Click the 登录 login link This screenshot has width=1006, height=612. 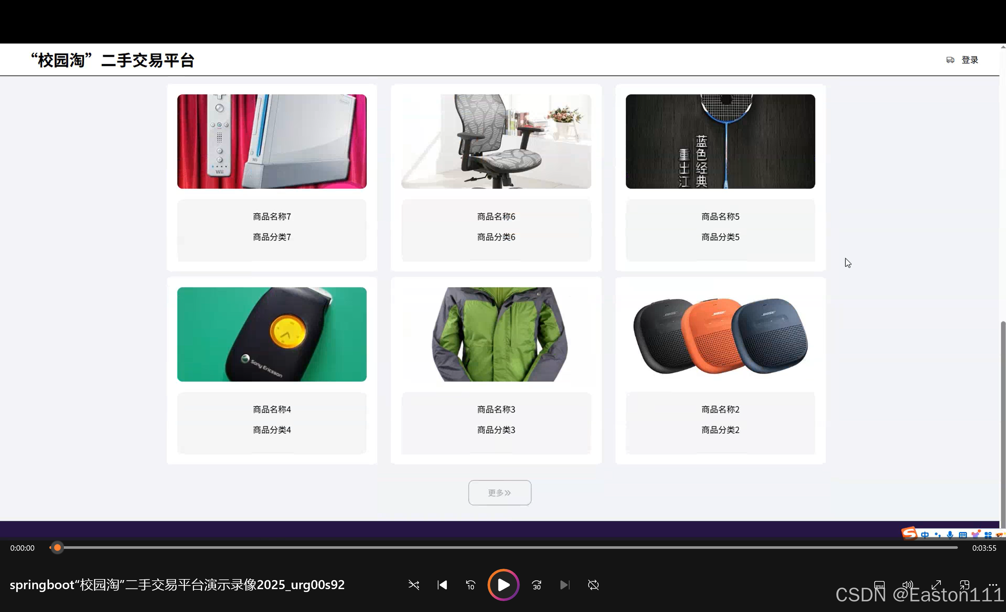point(970,60)
